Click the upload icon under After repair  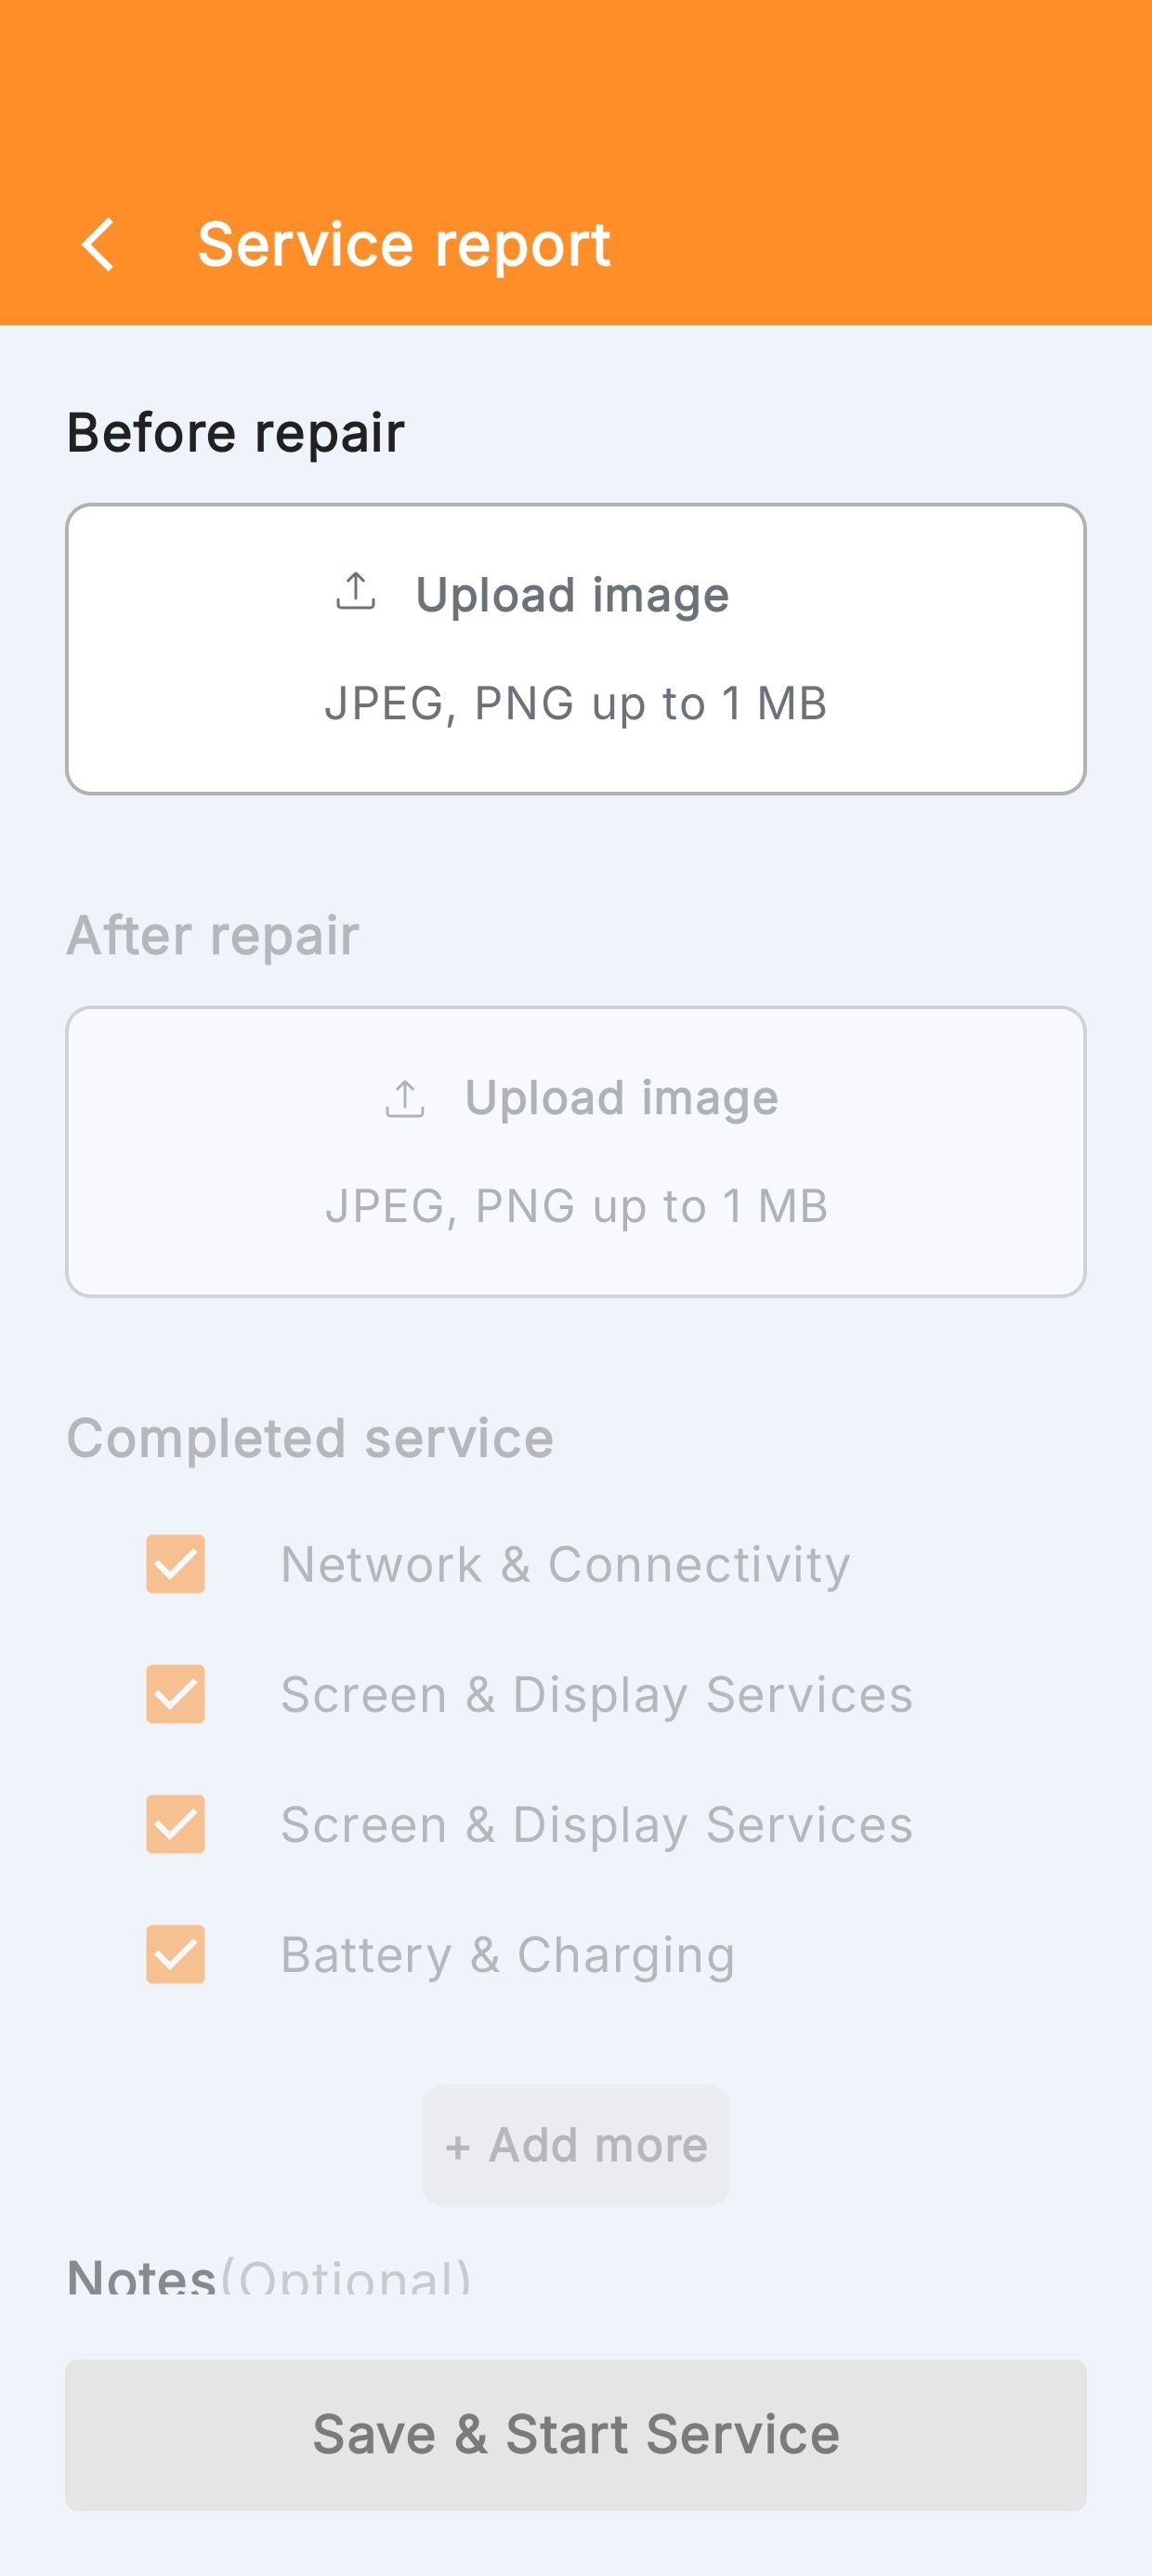pos(405,1098)
